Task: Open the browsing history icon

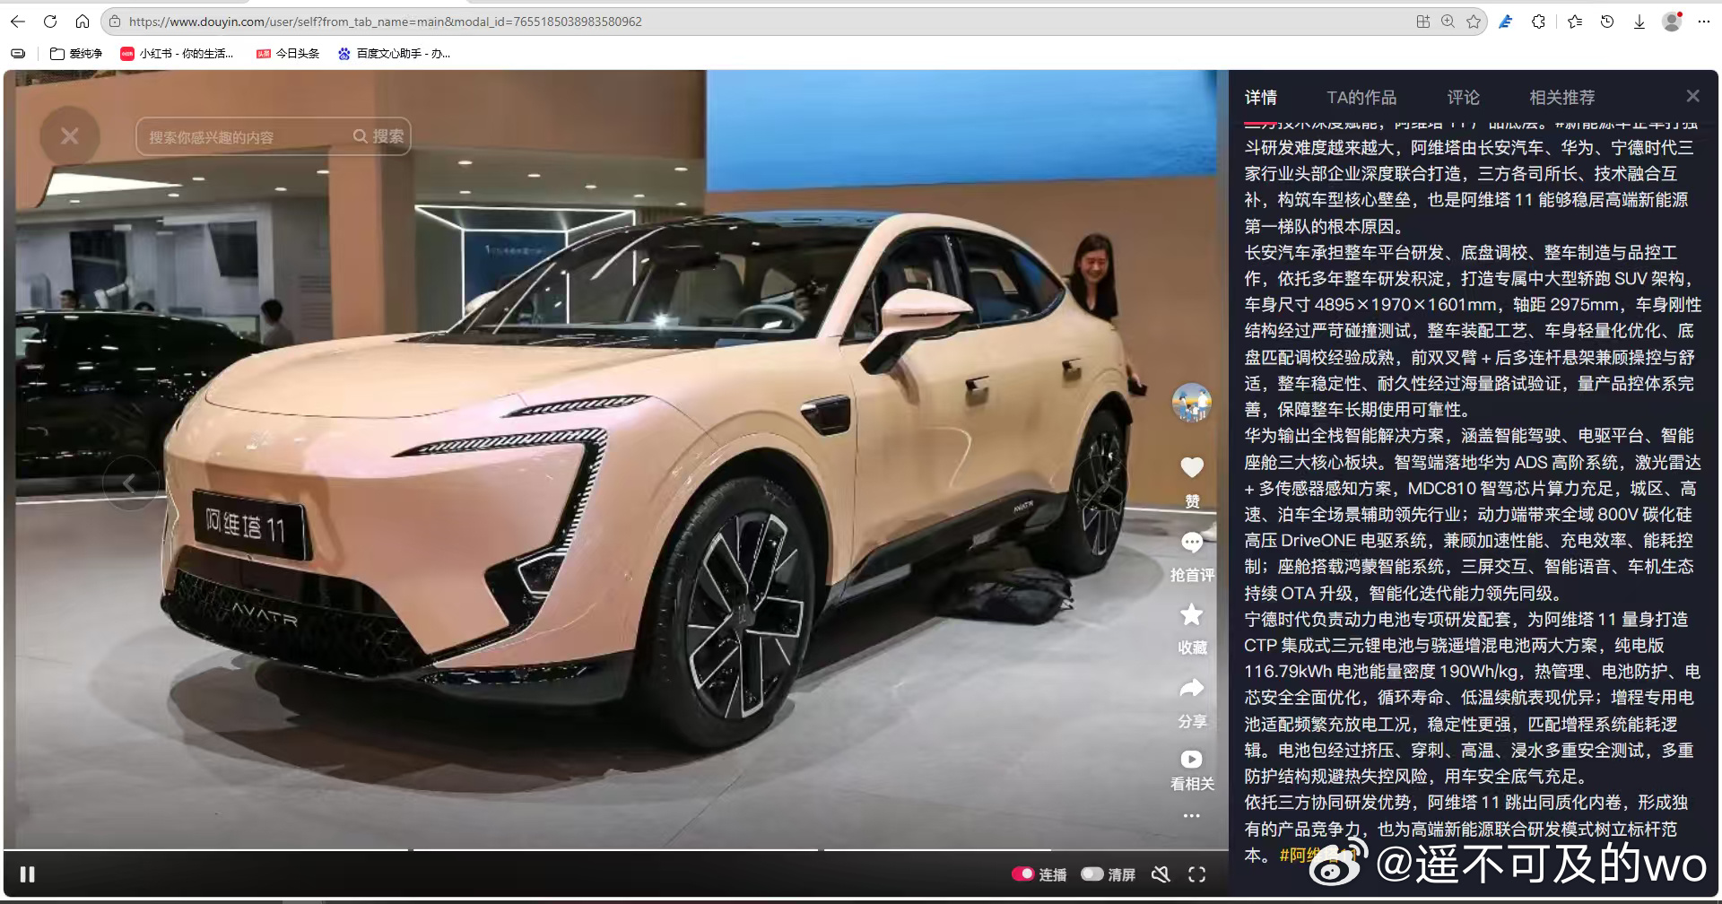Action: click(1607, 22)
